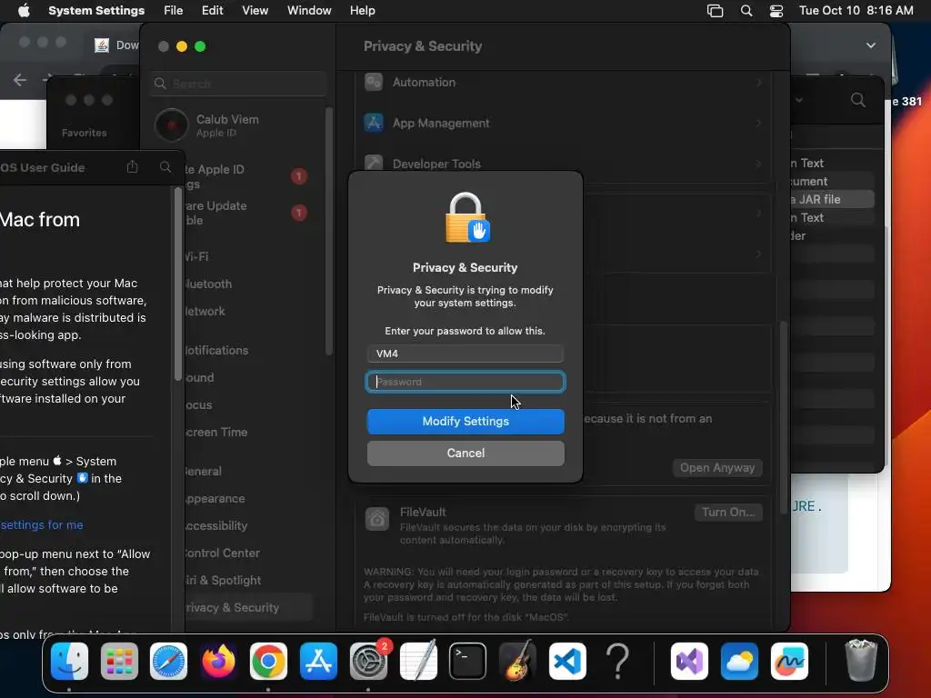Open Freeform from the Dock
Viewport: 931px width, 698px height.
pyautogui.click(x=789, y=661)
